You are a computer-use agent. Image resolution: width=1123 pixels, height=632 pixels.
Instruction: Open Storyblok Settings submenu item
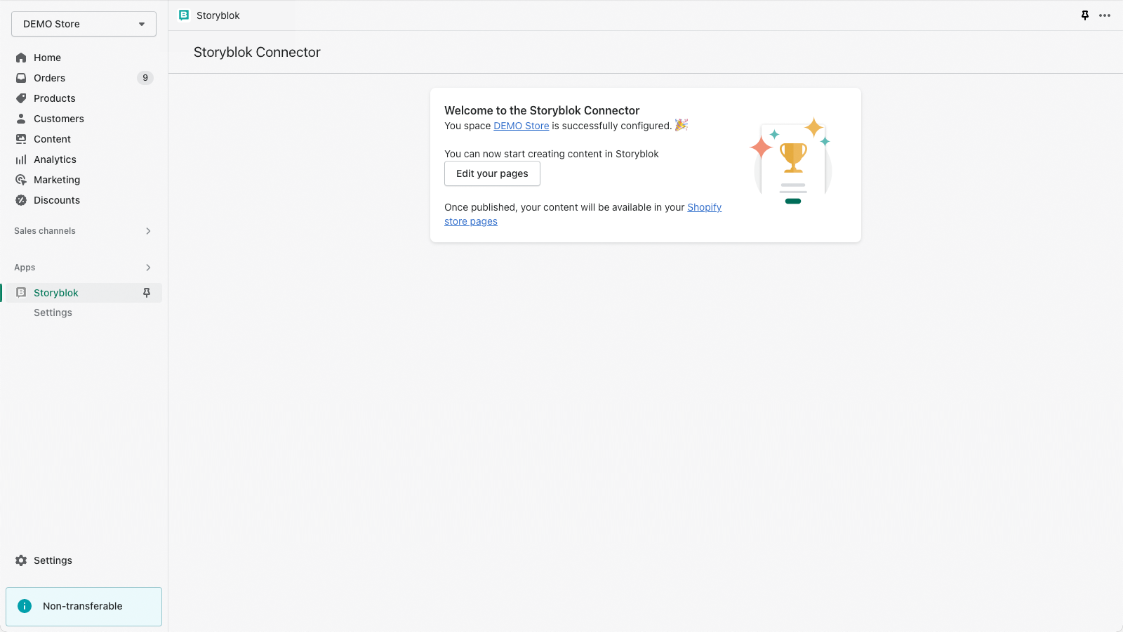[53, 312]
